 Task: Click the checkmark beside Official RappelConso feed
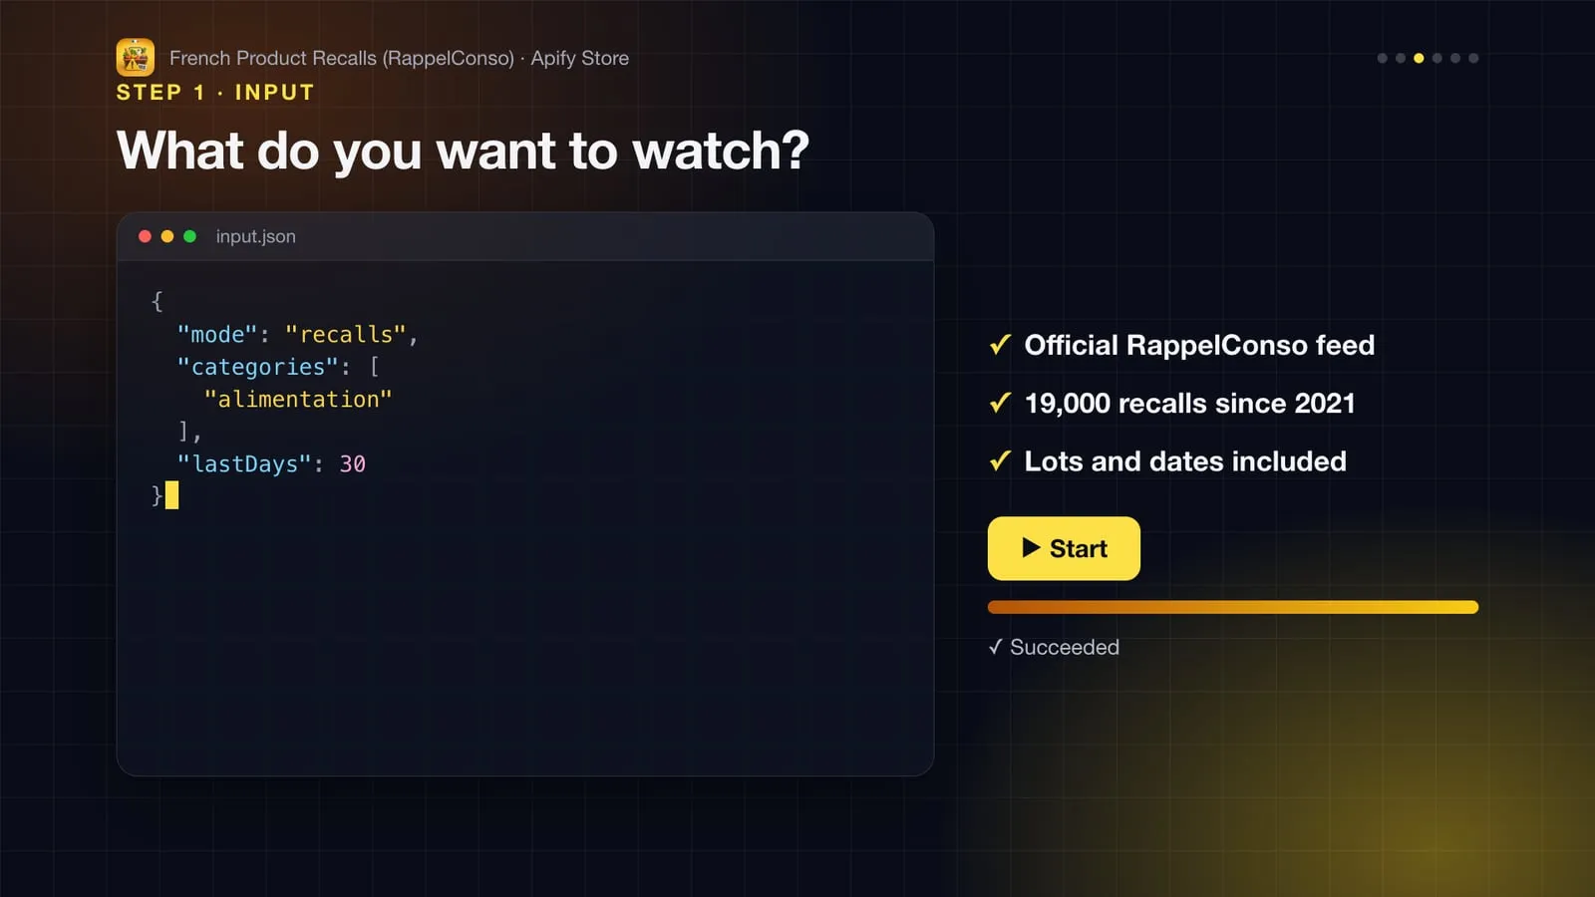[x=1000, y=345]
